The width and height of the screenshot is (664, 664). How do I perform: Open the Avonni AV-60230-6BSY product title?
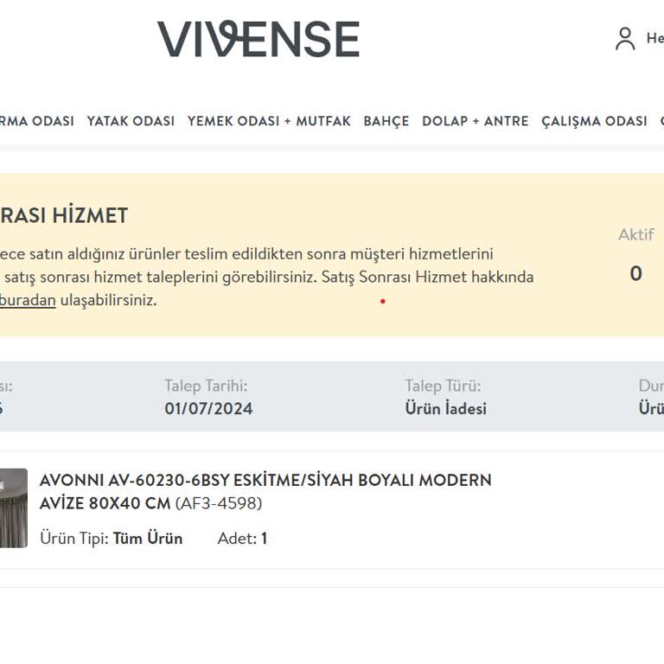265,492
